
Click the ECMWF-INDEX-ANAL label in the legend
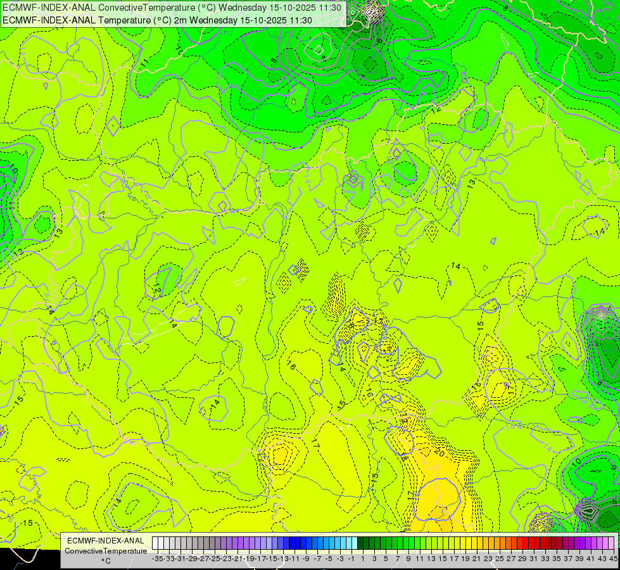point(106,541)
